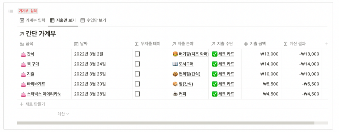
Task: Click the cake icon beside 스타벅스 아메리카노
Action: pyautogui.click(x=23, y=94)
